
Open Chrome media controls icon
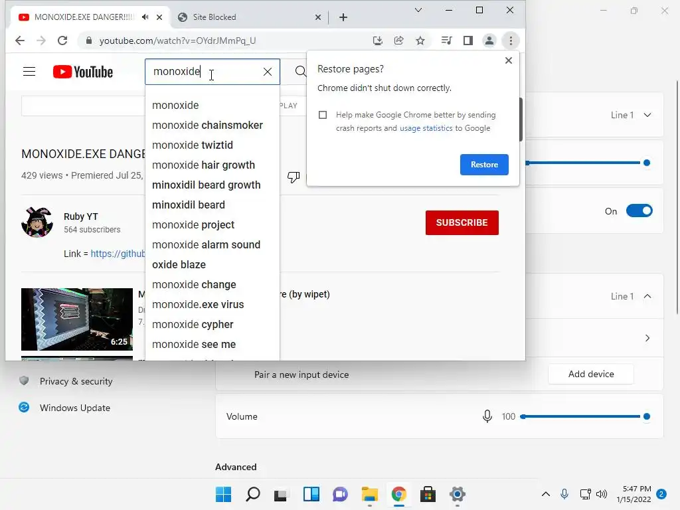tap(446, 41)
